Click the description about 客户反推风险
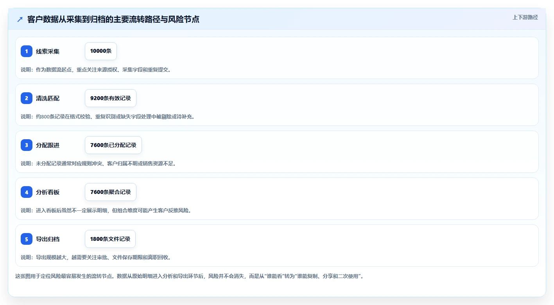This screenshot has width=554, height=305. click(x=106, y=210)
